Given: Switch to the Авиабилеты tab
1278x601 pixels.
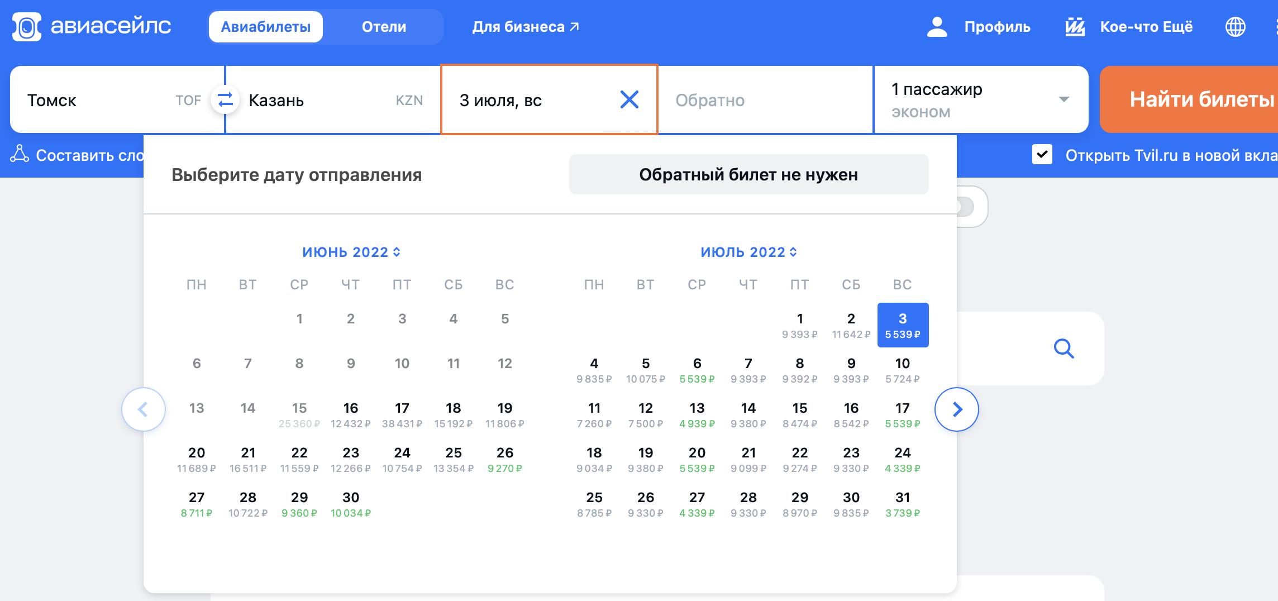Looking at the screenshot, I should (x=266, y=27).
